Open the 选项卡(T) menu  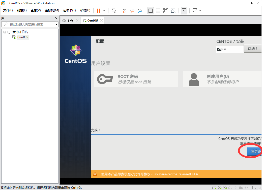tap(69, 10)
